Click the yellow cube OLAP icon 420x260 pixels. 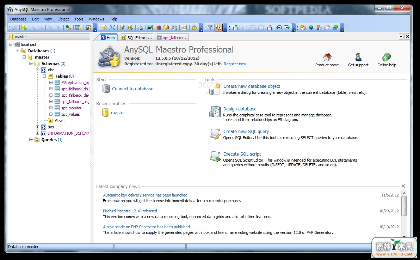coord(166,28)
